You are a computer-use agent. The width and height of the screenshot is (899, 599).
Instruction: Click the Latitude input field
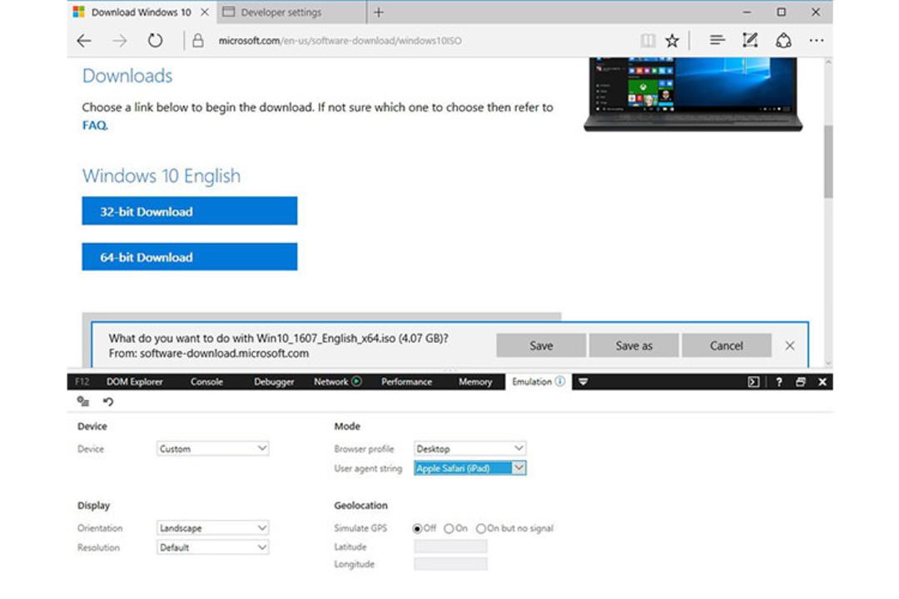(450, 547)
